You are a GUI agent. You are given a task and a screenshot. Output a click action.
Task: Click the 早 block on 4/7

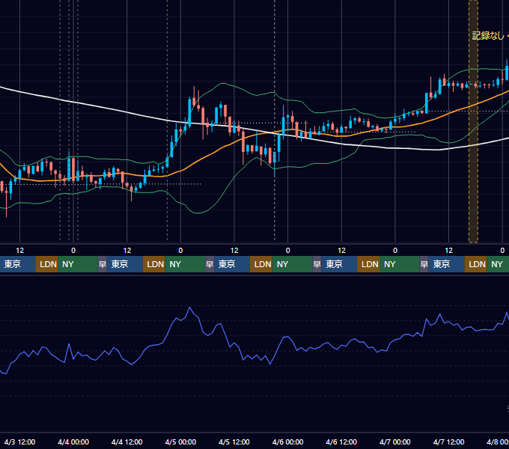point(424,264)
